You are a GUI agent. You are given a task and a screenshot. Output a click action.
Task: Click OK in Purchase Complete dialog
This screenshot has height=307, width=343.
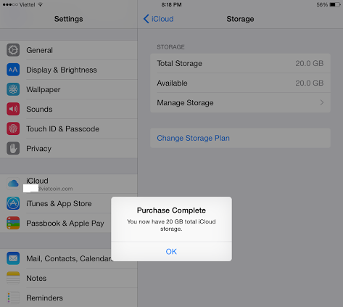[171, 252]
